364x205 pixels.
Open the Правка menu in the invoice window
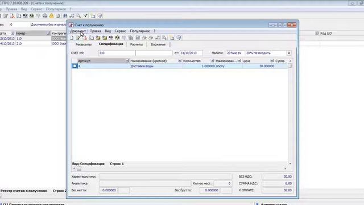[95, 31]
